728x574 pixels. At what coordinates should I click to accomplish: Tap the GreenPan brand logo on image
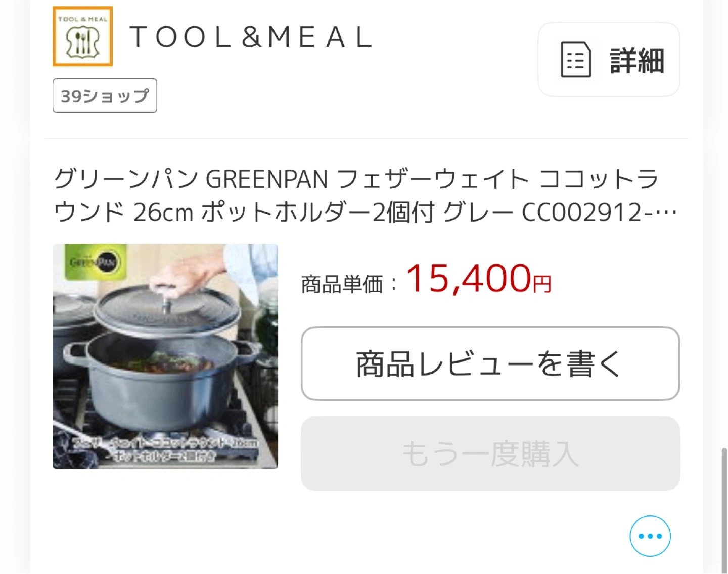point(94,262)
